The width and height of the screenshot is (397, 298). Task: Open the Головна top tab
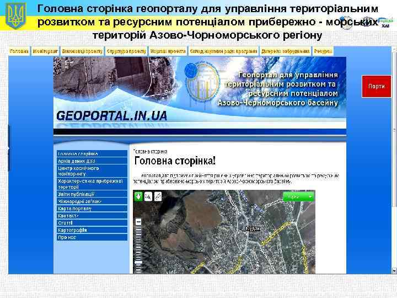pos(19,51)
